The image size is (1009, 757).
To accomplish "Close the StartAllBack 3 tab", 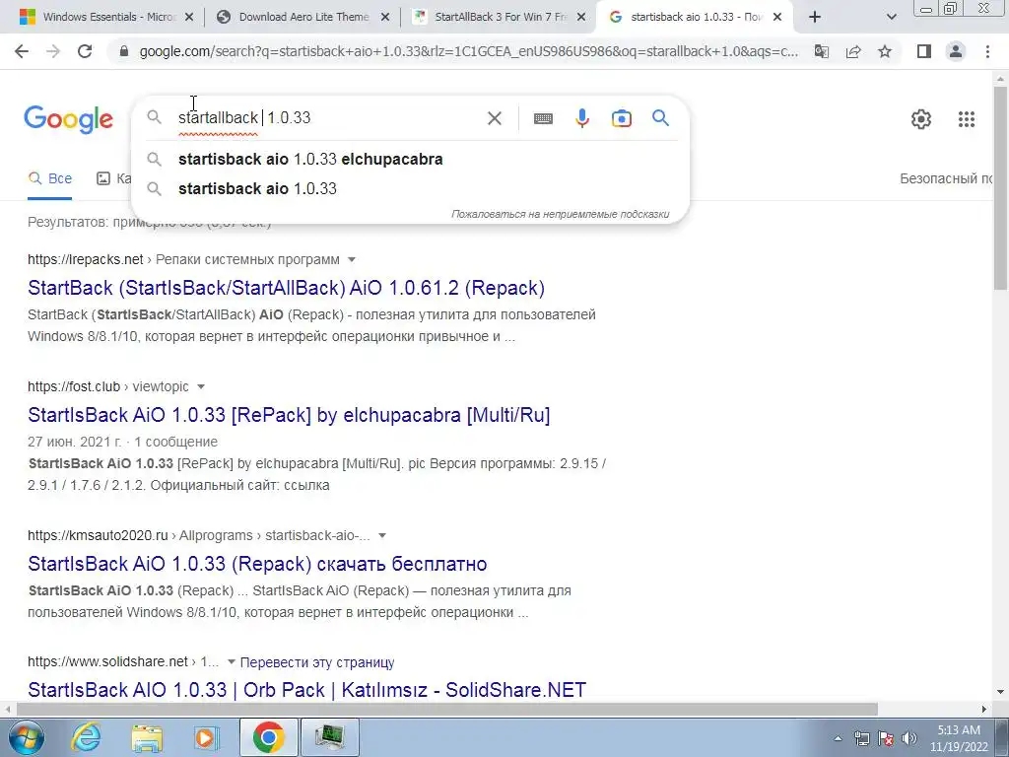I will (581, 18).
